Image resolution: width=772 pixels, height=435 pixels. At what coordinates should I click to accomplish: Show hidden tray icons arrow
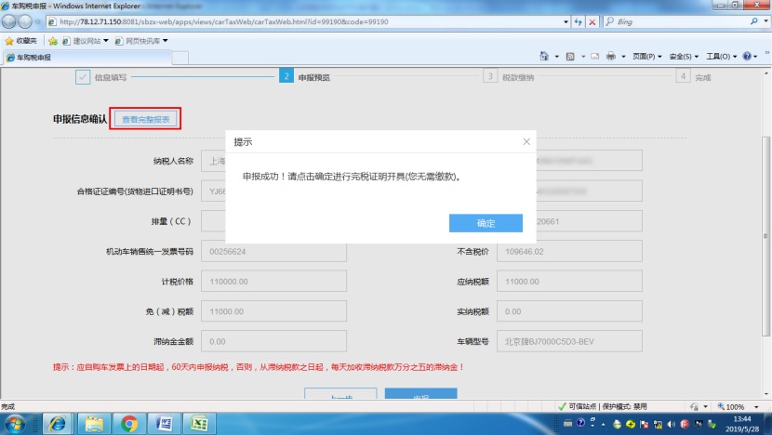[604, 424]
